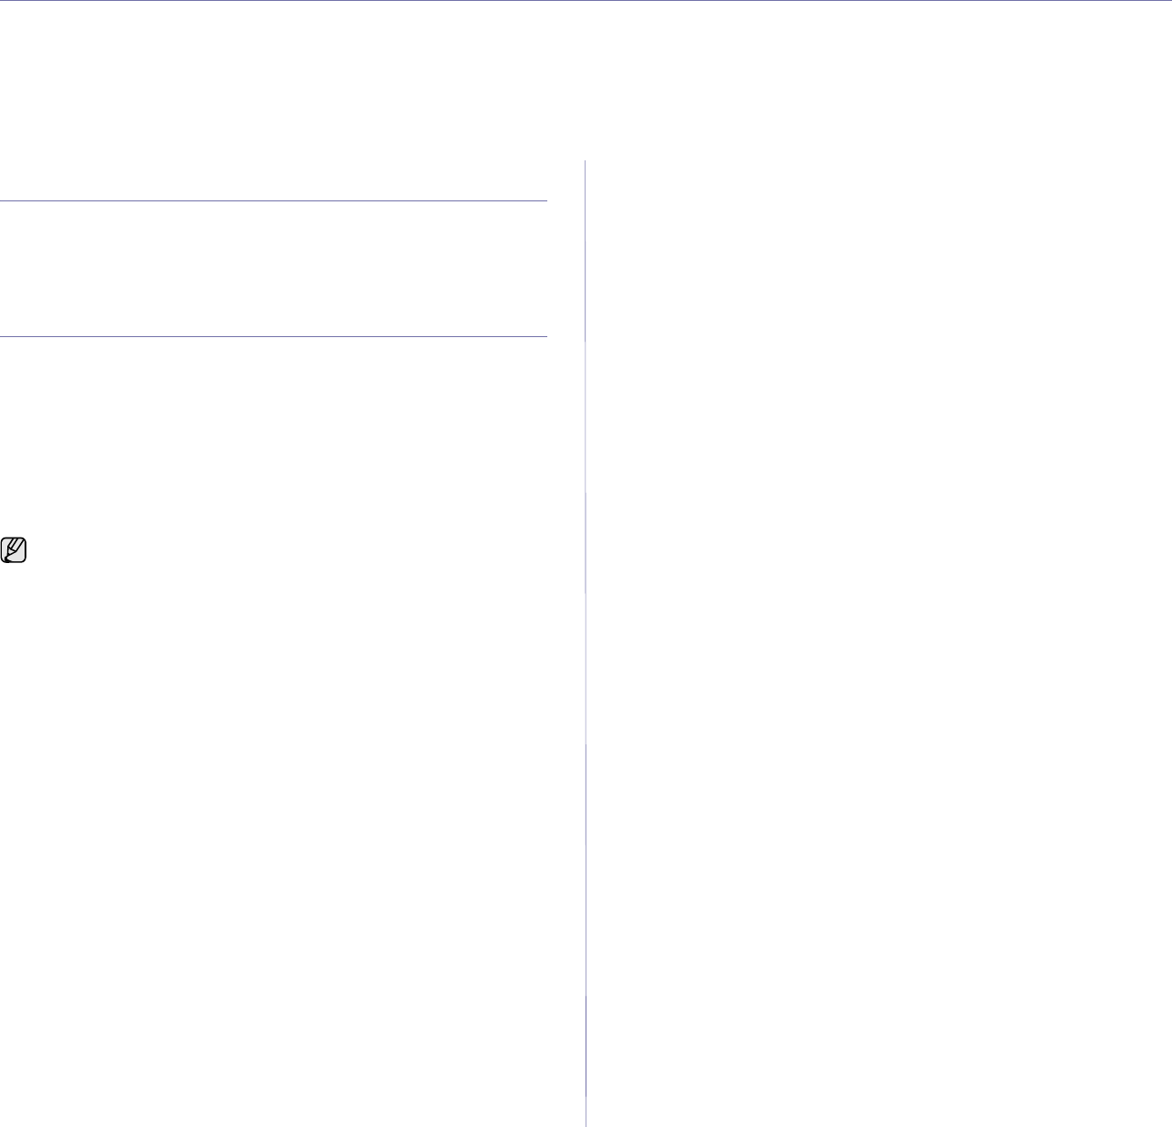Image resolution: width=1172 pixels, height=1127 pixels.
Task: Click blank area between lower rule and note icon
Action: pyautogui.click(x=273, y=437)
